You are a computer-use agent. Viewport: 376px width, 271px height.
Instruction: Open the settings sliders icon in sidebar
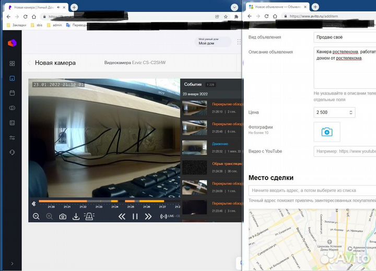pyautogui.click(x=12, y=138)
